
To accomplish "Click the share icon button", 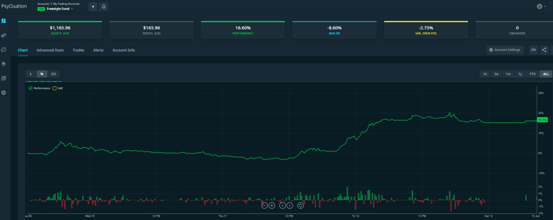I will (544, 50).
